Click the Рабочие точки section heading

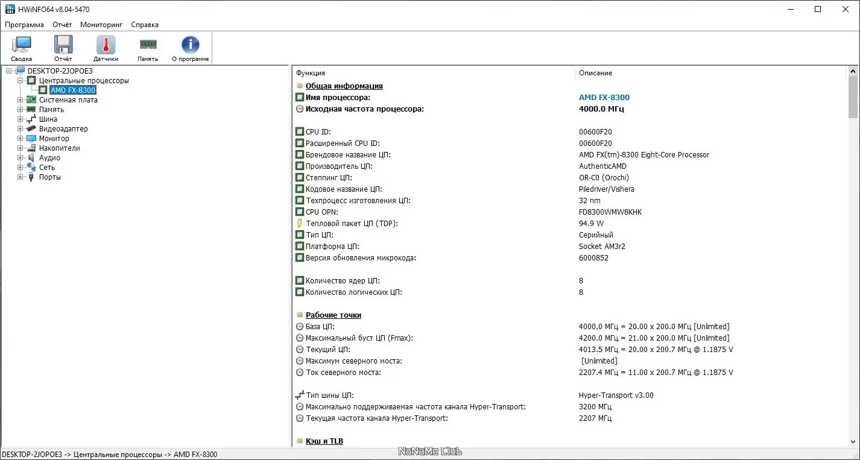[x=334, y=315]
